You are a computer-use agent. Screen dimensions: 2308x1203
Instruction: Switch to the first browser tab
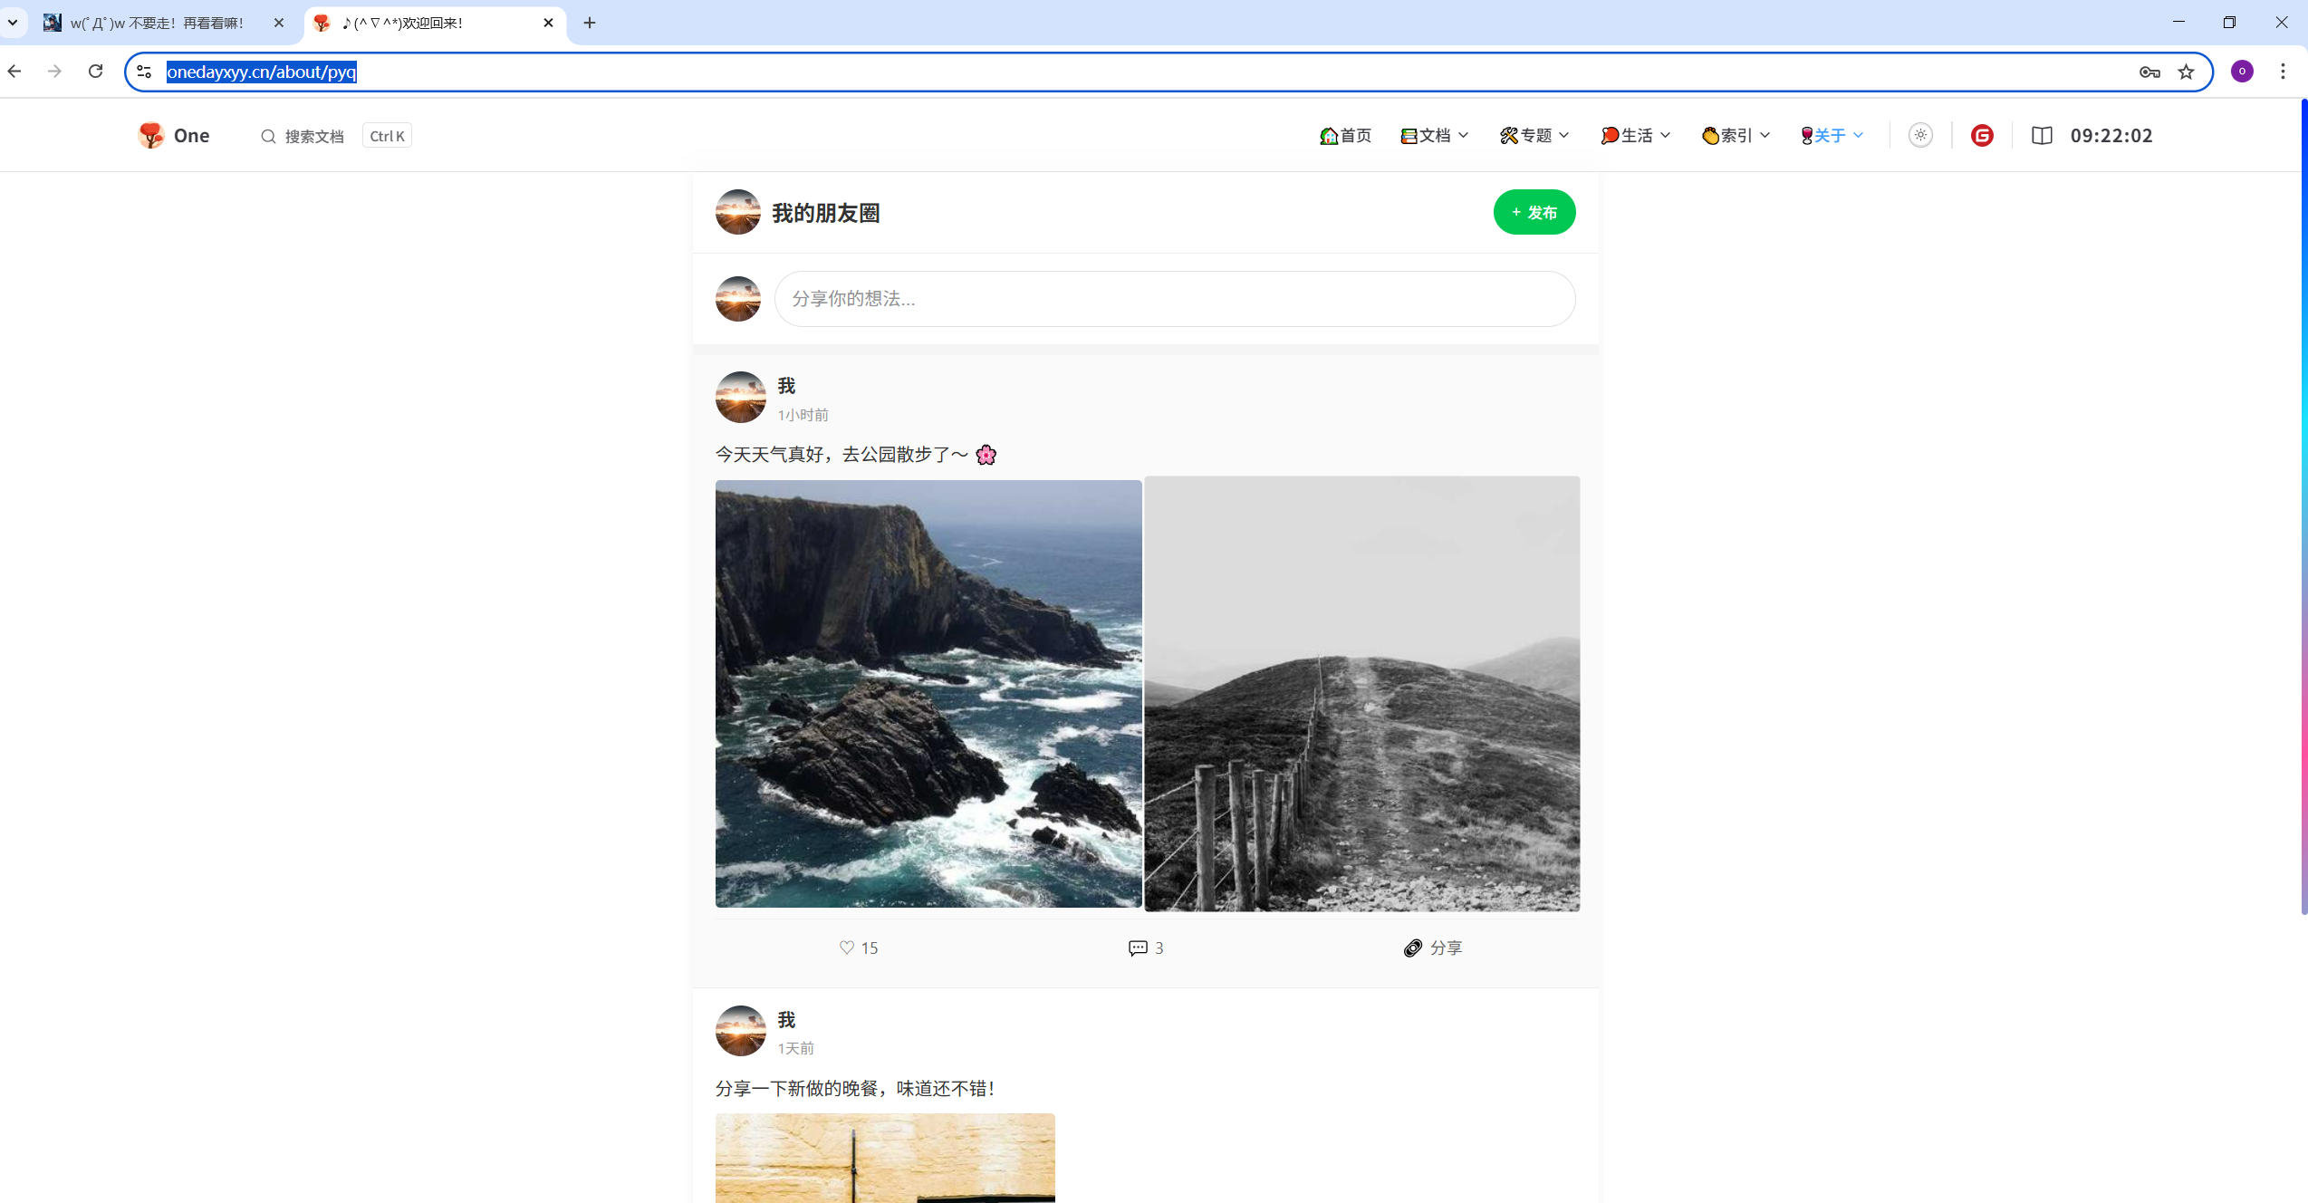159,23
